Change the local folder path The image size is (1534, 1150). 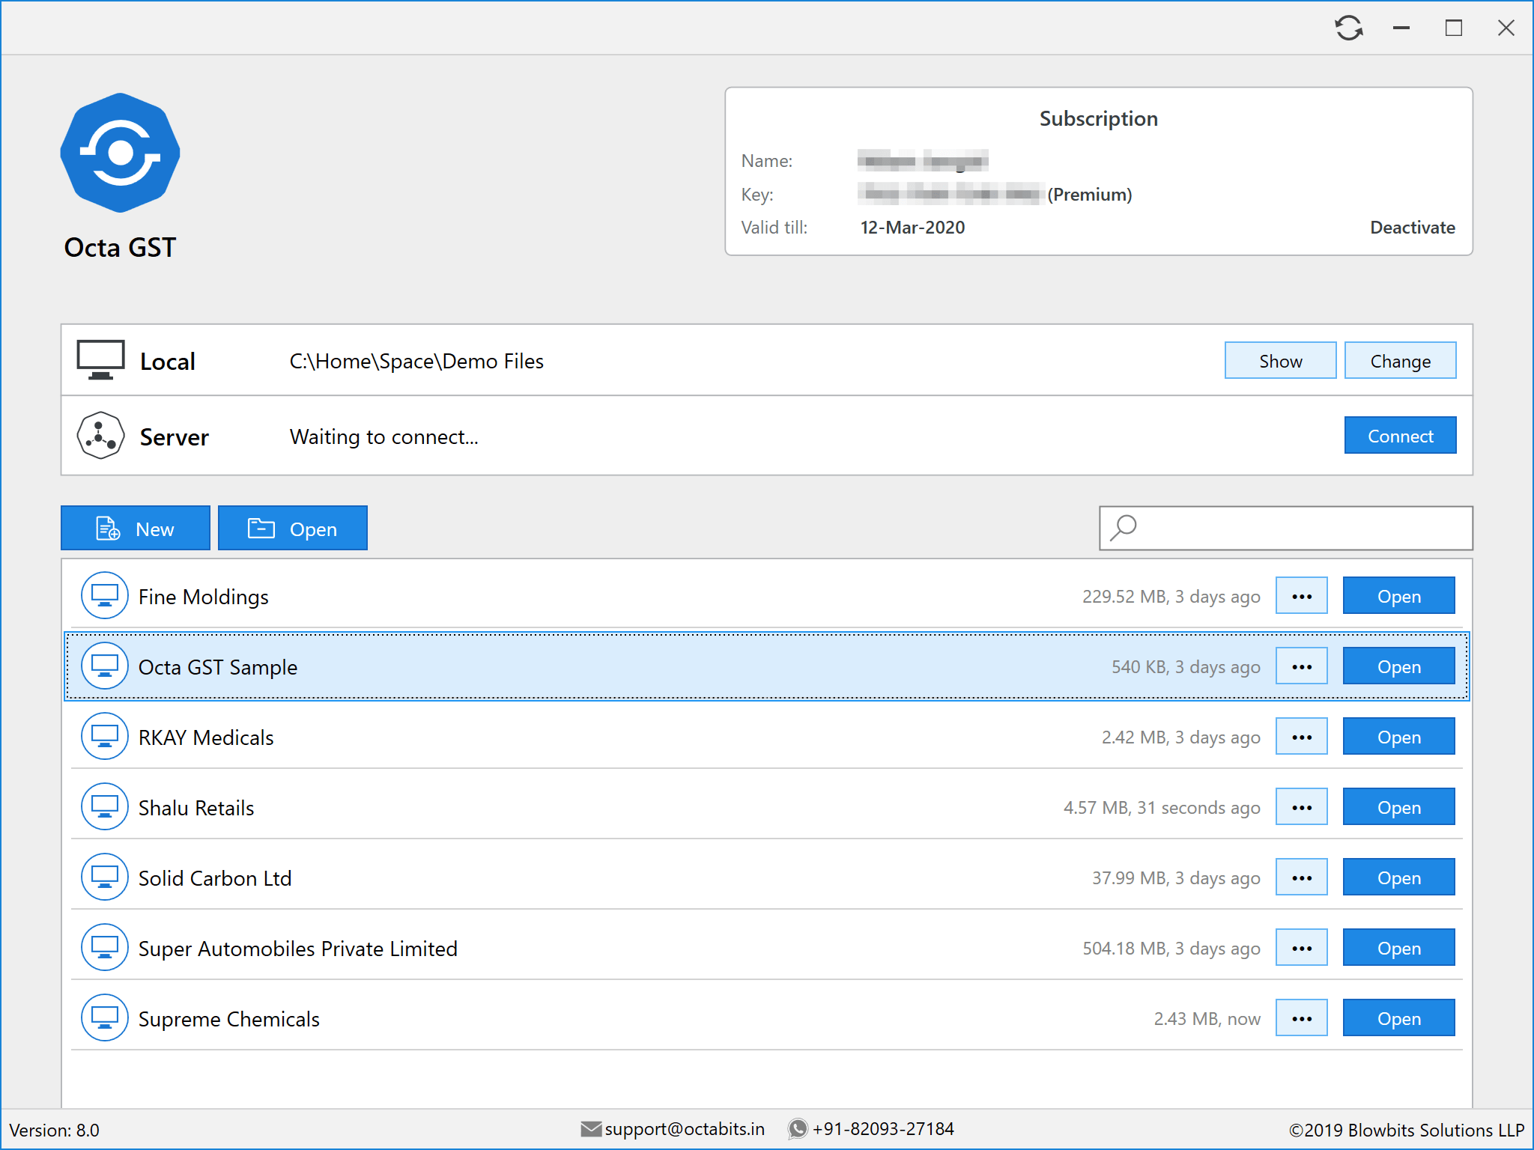tap(1400, 361)
